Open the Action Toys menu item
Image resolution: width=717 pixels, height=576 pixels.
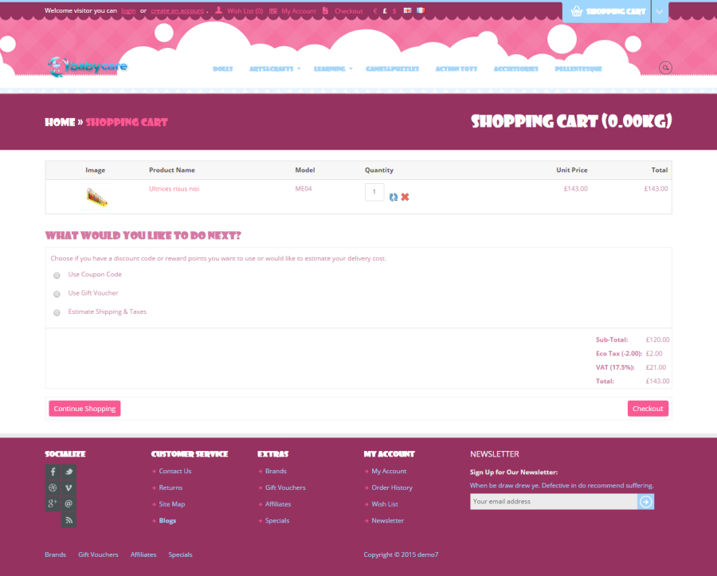click(456, 69)
